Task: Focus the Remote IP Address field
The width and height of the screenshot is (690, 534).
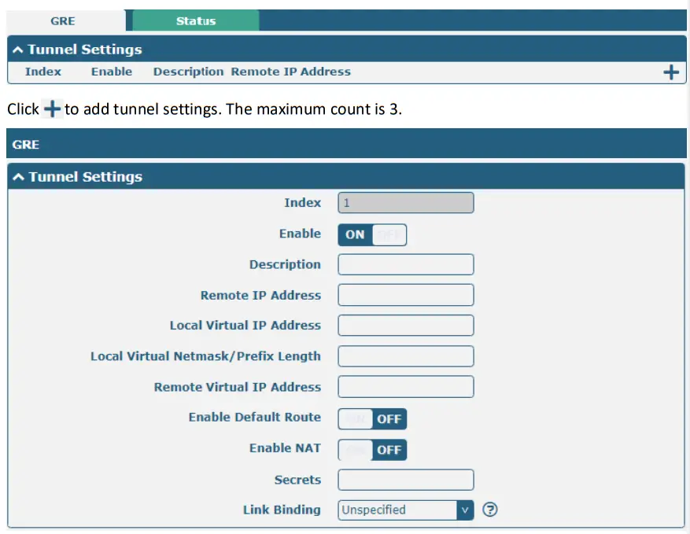Action: click(x=406, y=295)
